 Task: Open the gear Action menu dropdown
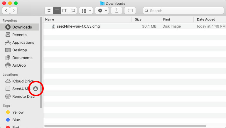[x=102, y=11]
